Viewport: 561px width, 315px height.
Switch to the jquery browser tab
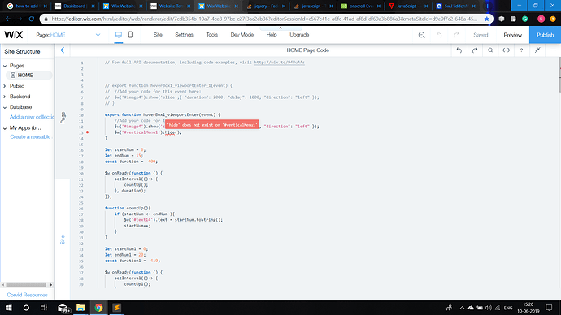pyautogui.click(x=266, y=6)
